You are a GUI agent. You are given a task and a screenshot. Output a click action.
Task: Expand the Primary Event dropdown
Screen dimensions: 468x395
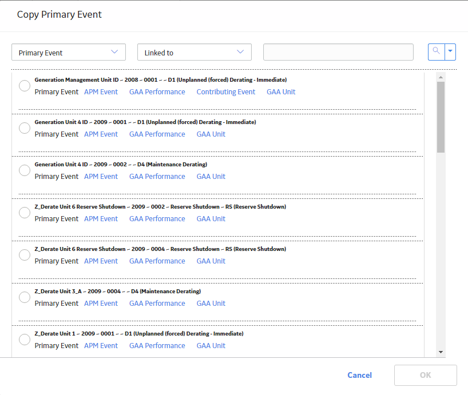coord(69,52)
